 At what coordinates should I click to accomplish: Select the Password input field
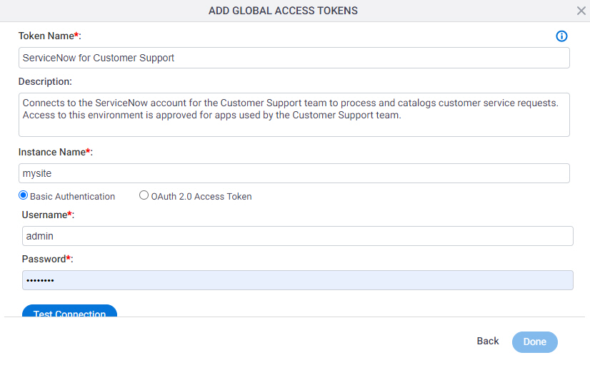(x=298, y=280)
